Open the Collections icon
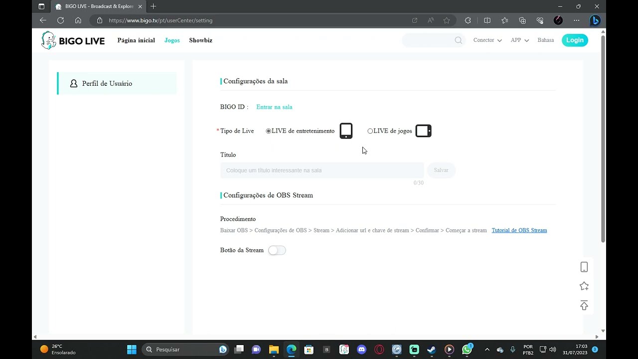Image resolution: width=638 pixels, height=359 pixels. click(522, 20)
